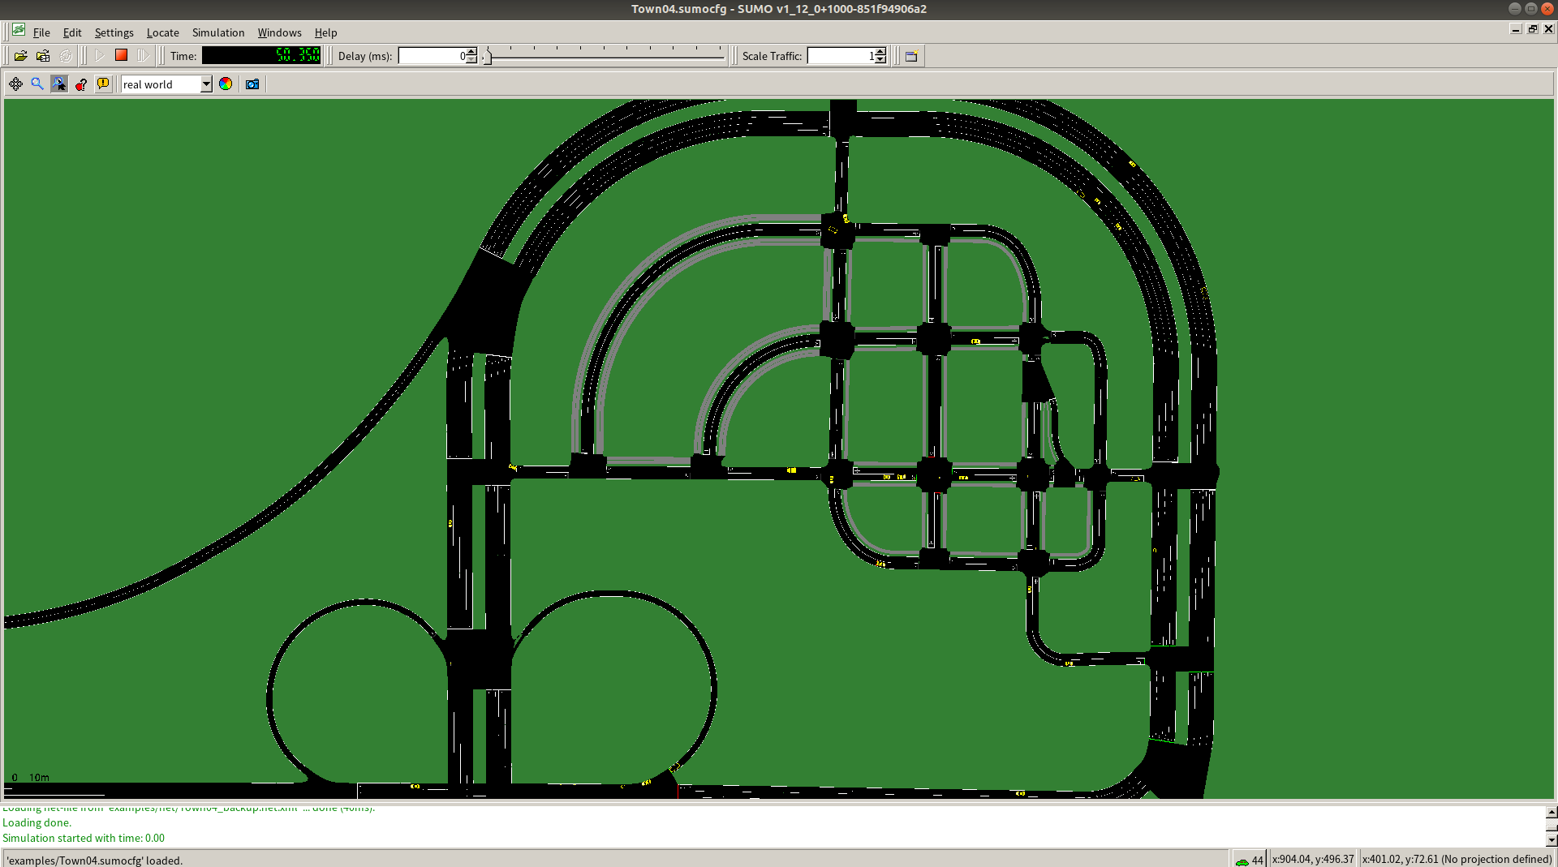Image resolution: width=1558 pixels, height=867 pixels.
Task: Click the 'Loading done.' log message
Action: [x=37, y=822]
